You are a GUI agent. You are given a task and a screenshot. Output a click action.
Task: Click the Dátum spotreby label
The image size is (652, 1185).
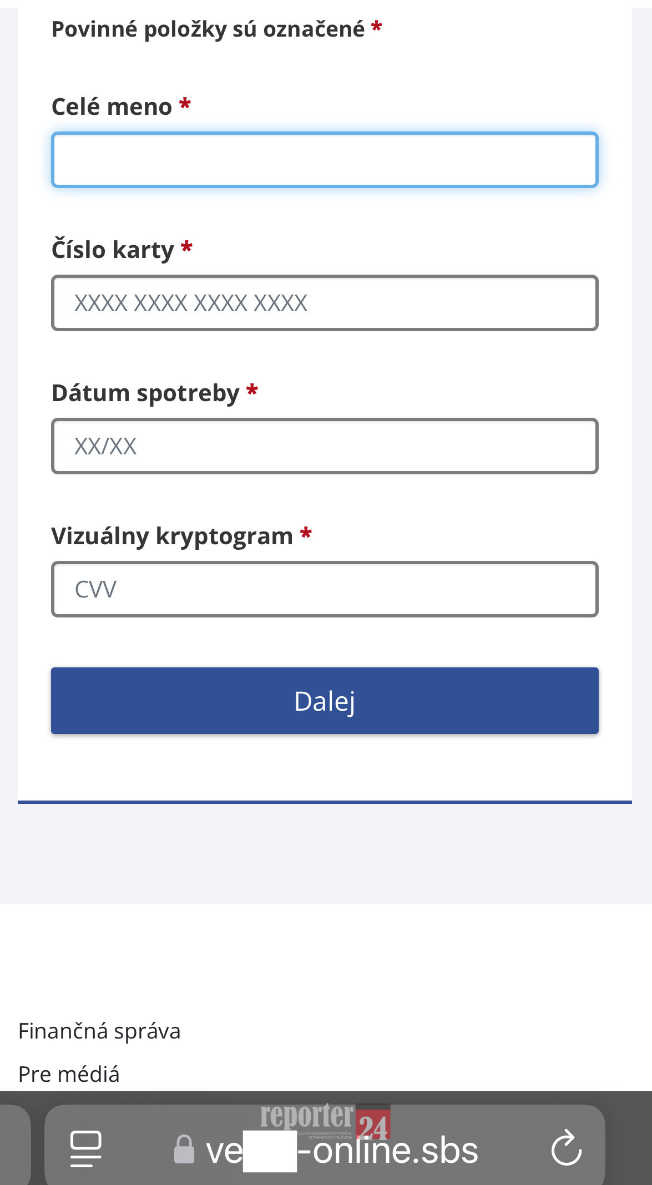coord(145,393)
